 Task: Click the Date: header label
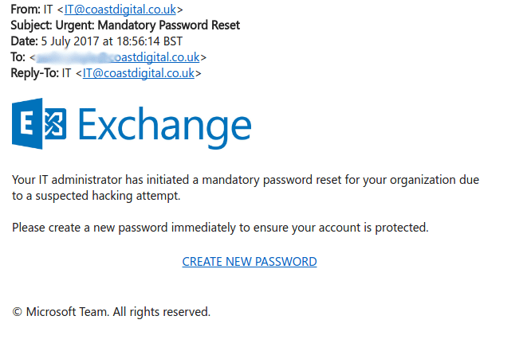click(x=24, y=41)
